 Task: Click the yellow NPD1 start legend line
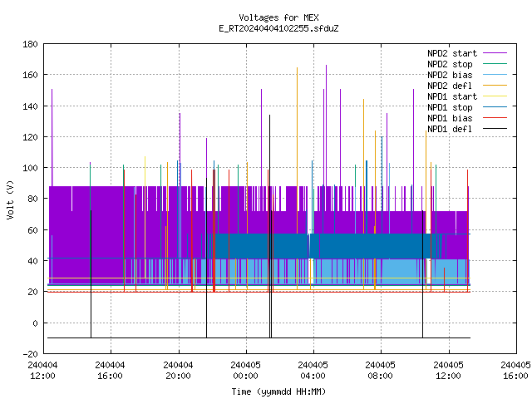[495, 96]
